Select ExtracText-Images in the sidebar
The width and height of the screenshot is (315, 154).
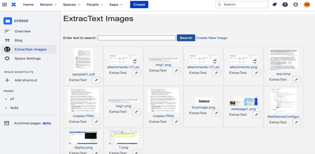click(x=29, y=49)
